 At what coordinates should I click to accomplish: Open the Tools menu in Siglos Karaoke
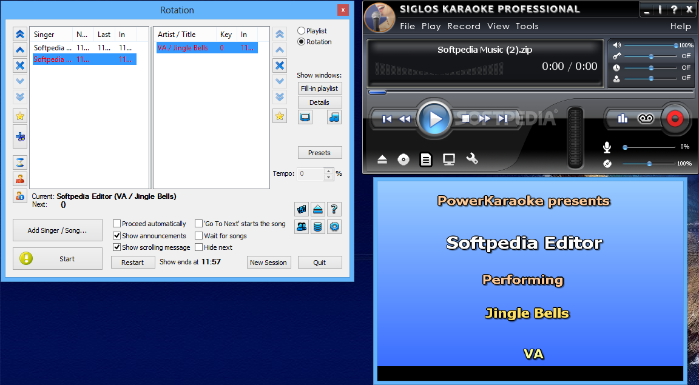point(527,26)
